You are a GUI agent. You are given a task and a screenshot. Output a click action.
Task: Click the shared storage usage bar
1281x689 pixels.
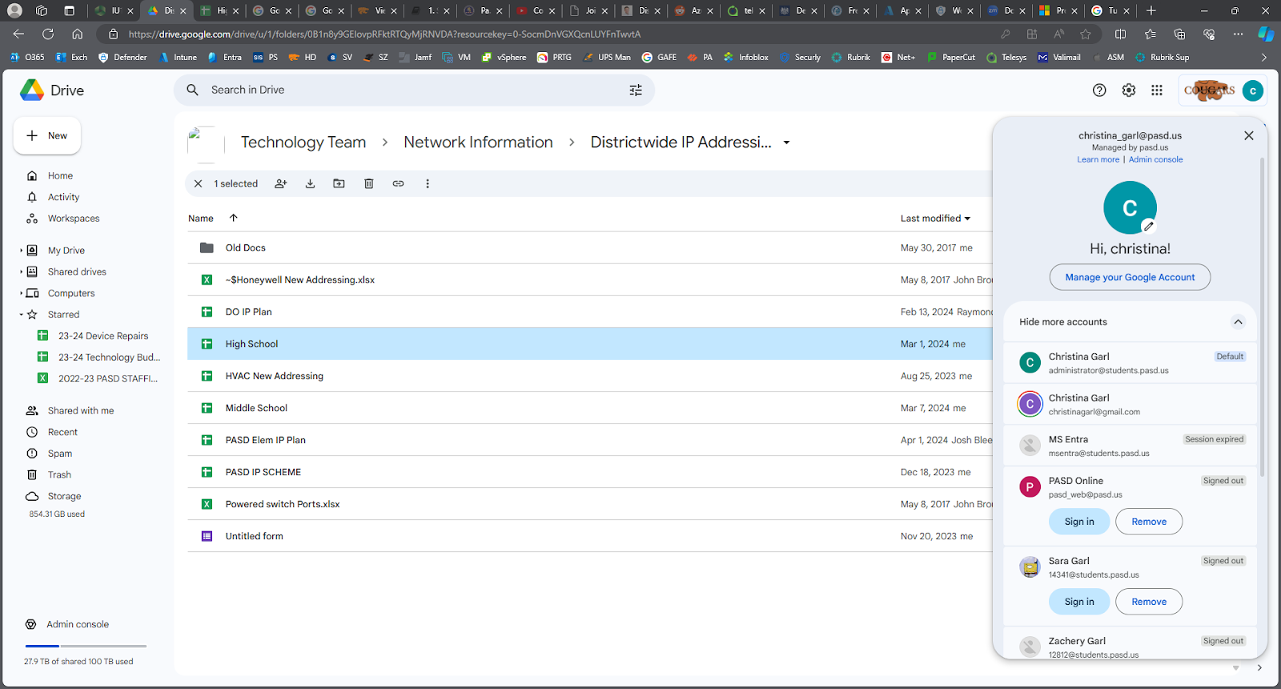tap(86, 646)
